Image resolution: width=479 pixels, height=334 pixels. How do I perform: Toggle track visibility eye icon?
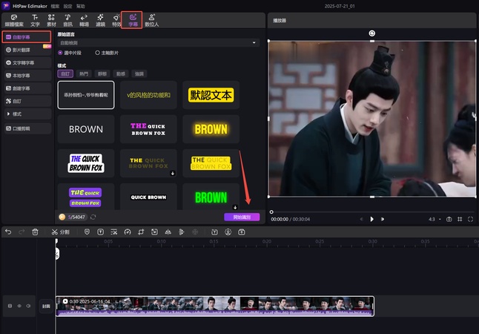19,306
